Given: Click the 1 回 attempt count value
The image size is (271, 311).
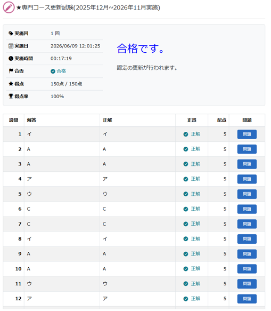Looking at the screenshot, I should (55, 33).
